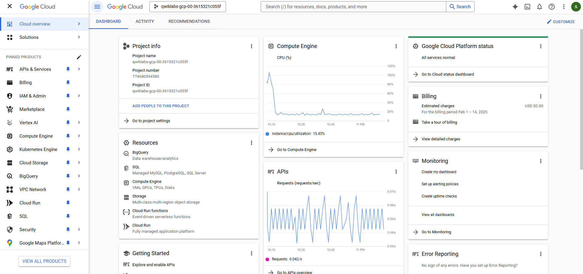This screenshot has height=274, width=583.
Task: Unpin BigQuery from pinned products
Action: [68, 176]
